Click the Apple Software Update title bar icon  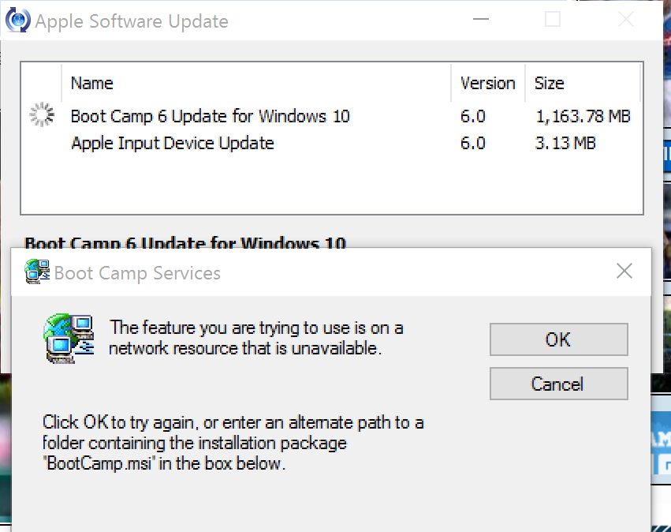(x=17, y=19)
